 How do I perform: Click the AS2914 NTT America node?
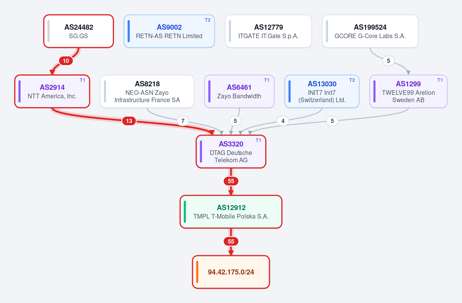pos(52,91)
